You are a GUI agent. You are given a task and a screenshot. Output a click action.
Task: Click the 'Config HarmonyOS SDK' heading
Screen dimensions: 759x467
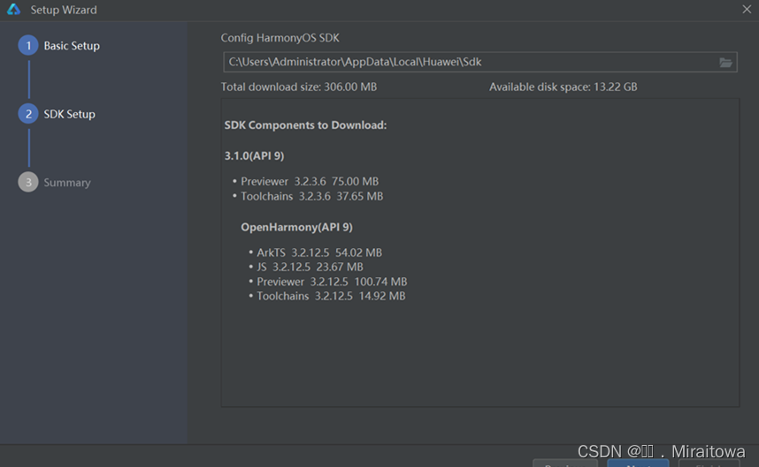tap(280, 38)
